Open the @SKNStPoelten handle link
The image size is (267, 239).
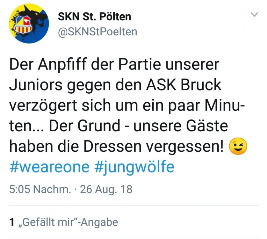point(97,32)
